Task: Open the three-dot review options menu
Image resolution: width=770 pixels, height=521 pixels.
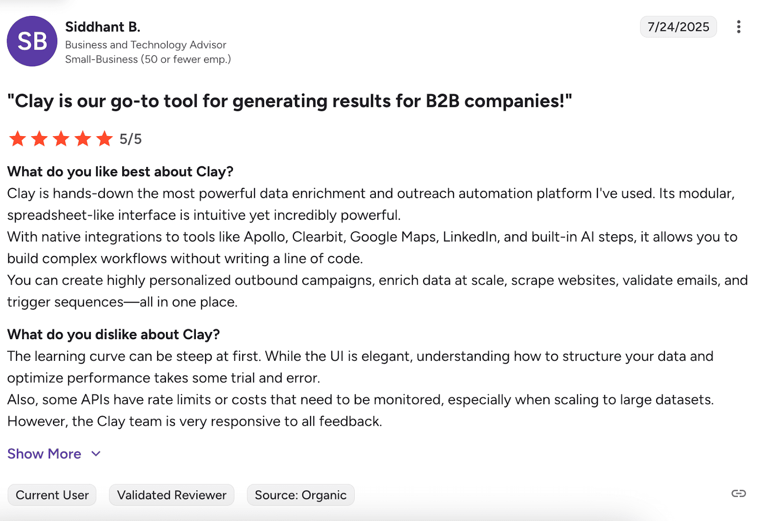Action: coord(738,27)
